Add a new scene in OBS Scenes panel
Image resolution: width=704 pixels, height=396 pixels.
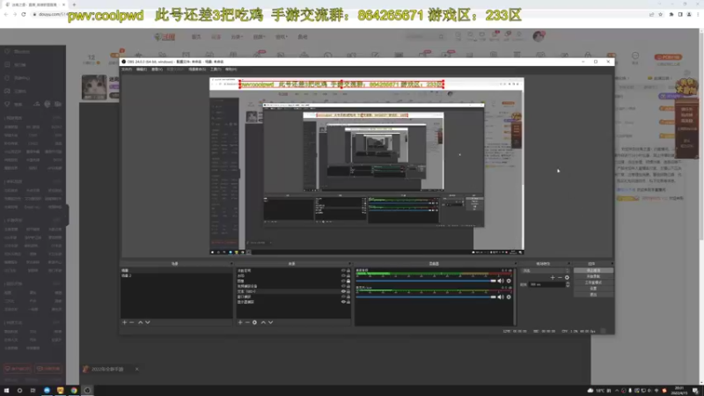[x=124, y=322]
